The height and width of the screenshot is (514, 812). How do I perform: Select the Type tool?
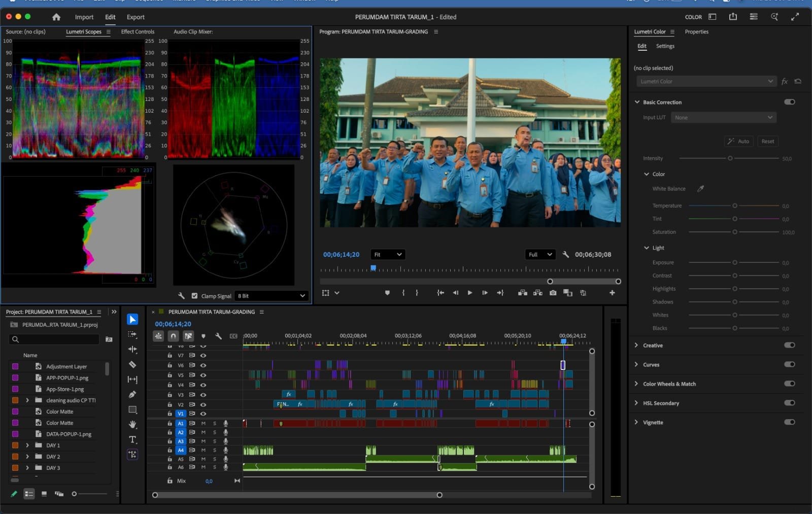(x=132, y=439)
